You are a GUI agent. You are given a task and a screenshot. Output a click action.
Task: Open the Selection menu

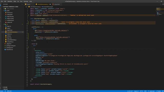(x=10, y=1)
